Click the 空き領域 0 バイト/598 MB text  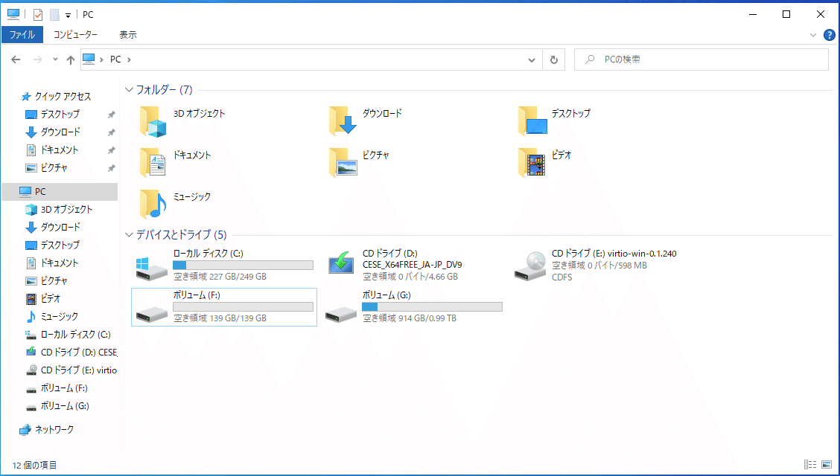click(599, 266)
